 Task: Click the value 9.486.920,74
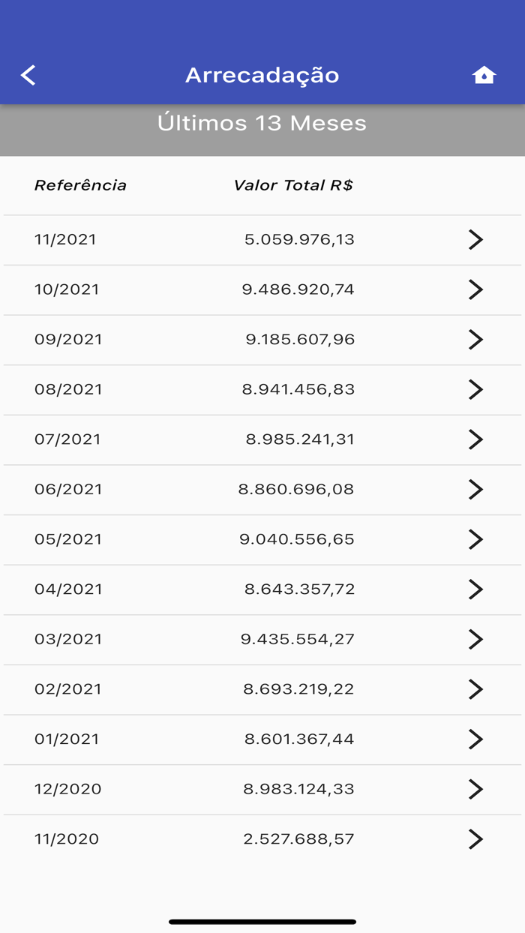click(298, 289)
